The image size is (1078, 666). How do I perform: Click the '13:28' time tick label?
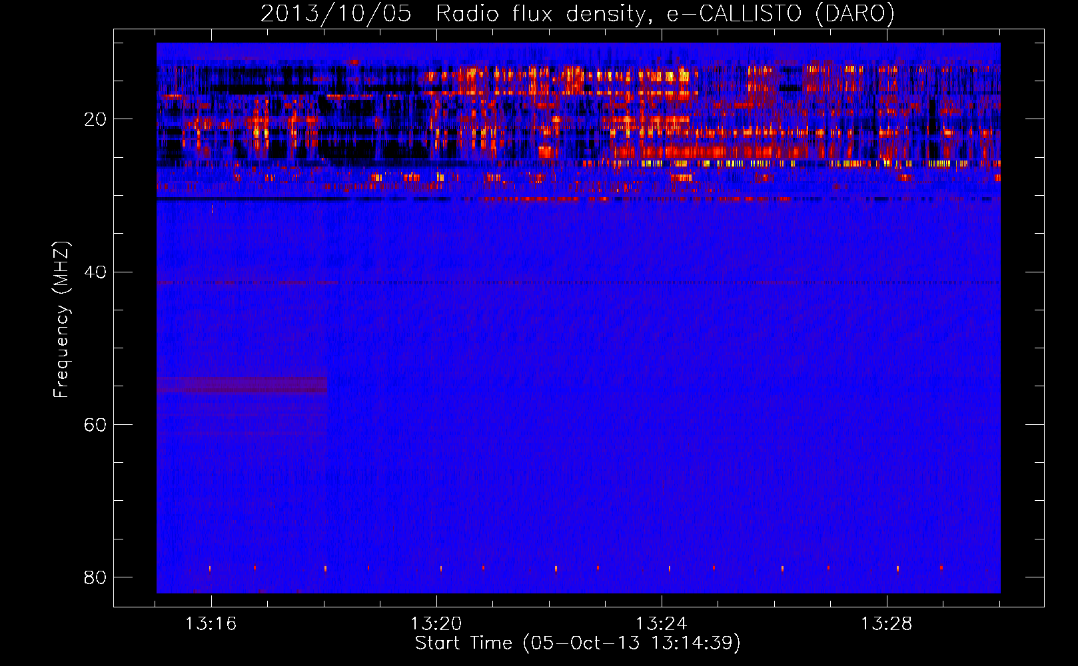pyautogui.click(x=886, y=624)
